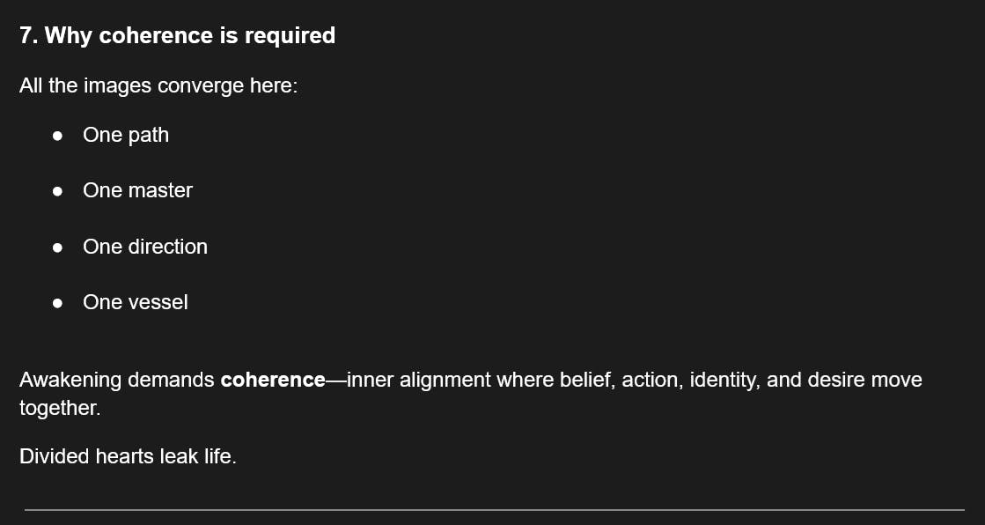Image resolution: width=985 pixels, height=525 pixels.
Task: Select the "One master" list item
Action: 137,191
